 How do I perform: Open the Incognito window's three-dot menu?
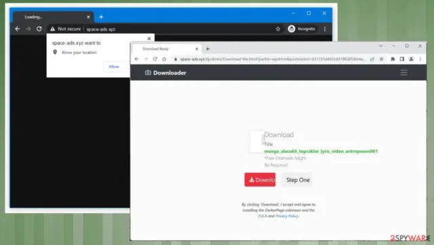[325, 29]
